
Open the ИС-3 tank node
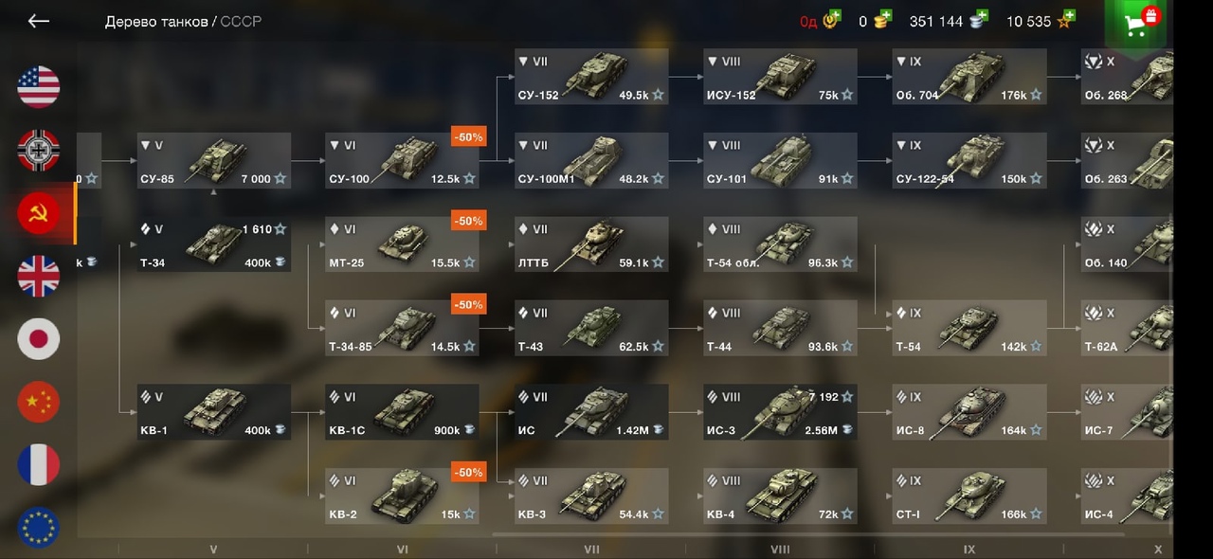[781, 412]
